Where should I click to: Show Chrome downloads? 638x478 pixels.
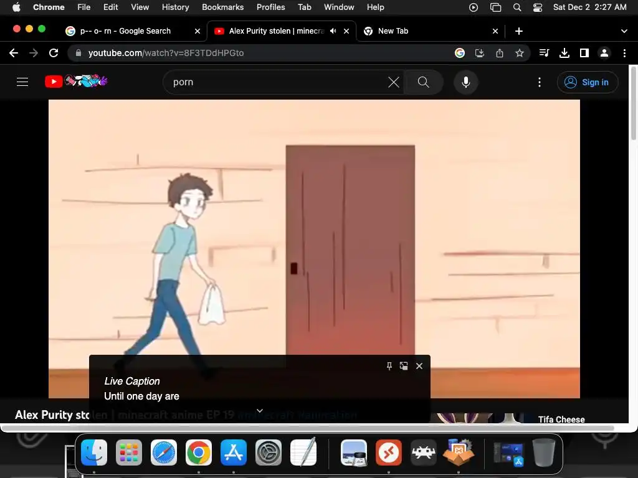click(564, 53)
